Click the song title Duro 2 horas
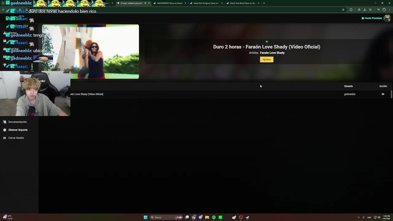 (x=267, y=47)
